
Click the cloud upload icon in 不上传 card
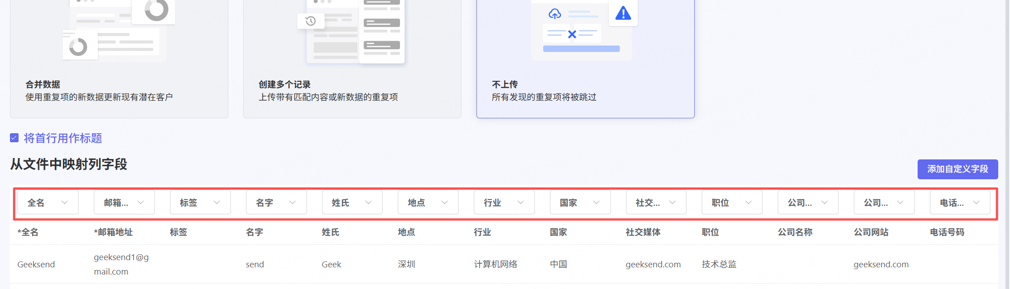[555, 14]
